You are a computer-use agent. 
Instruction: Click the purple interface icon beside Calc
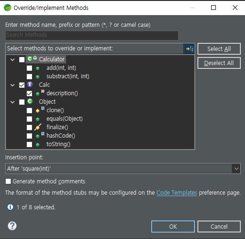pos(30,84)
